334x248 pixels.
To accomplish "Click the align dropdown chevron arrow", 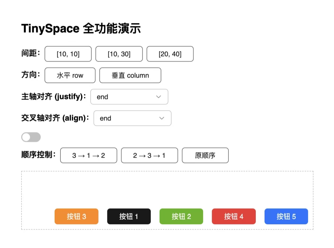I will 162,118.
